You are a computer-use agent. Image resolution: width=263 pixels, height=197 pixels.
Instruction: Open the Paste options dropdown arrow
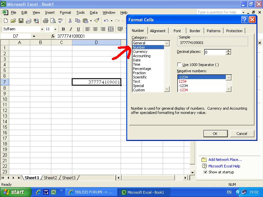(91, 21)
